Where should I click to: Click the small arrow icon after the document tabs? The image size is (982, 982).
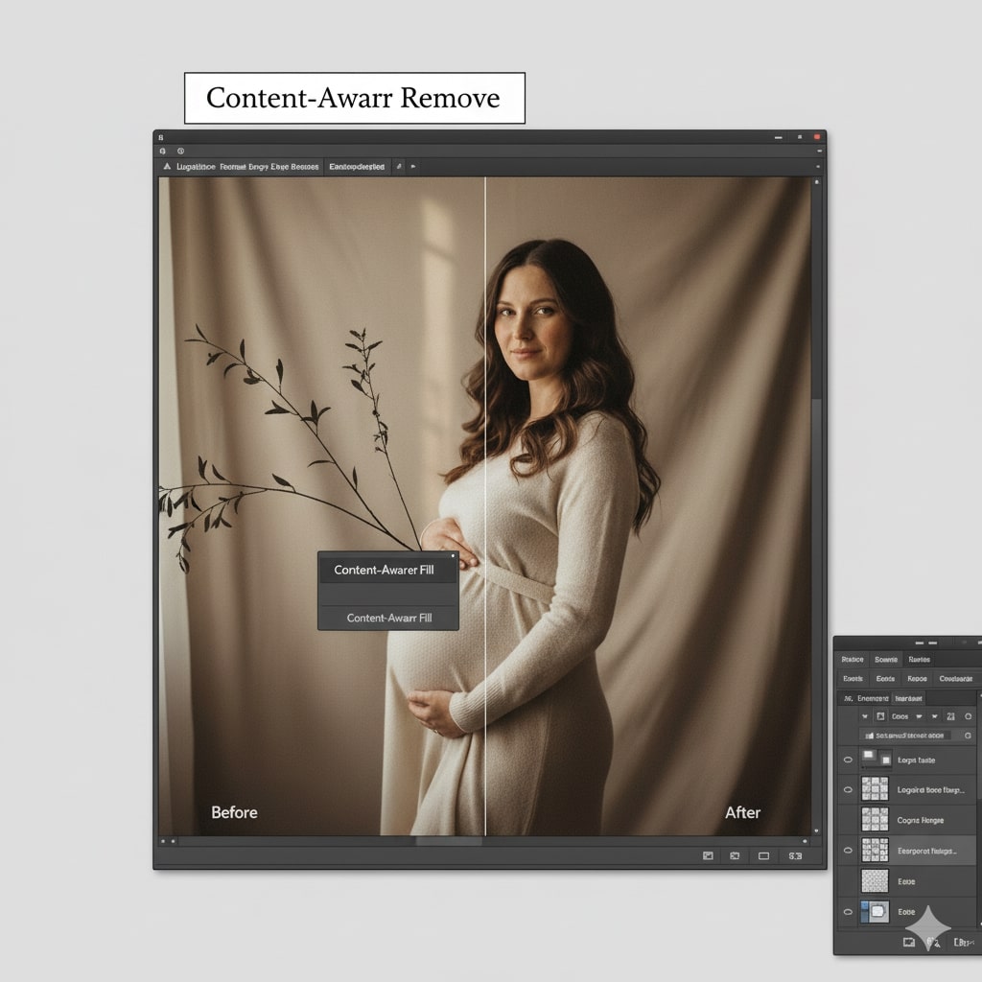coord(413,167)
